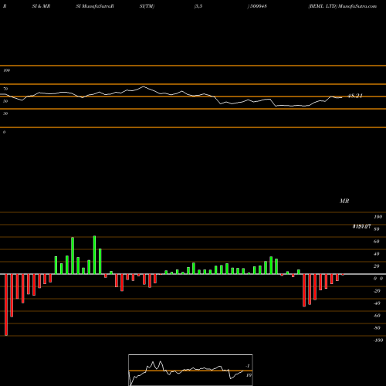386x386 pixels.
Task: Click the tallest green histogram bar
Action: pyautogui.click(x=94, y=255)
